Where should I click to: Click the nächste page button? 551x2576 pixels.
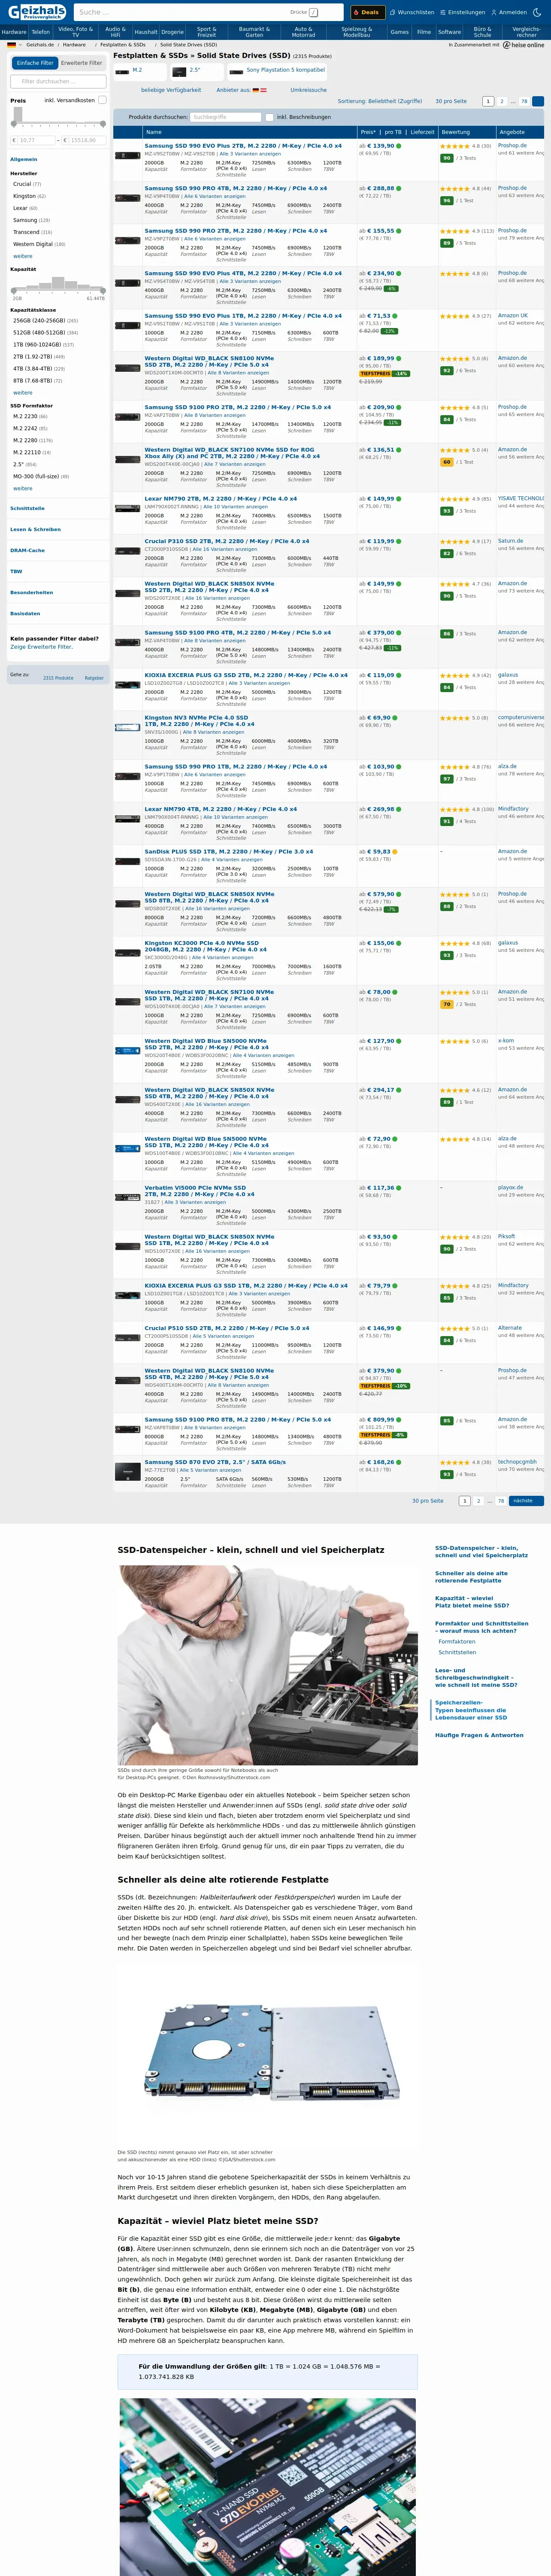(526, 1501)
